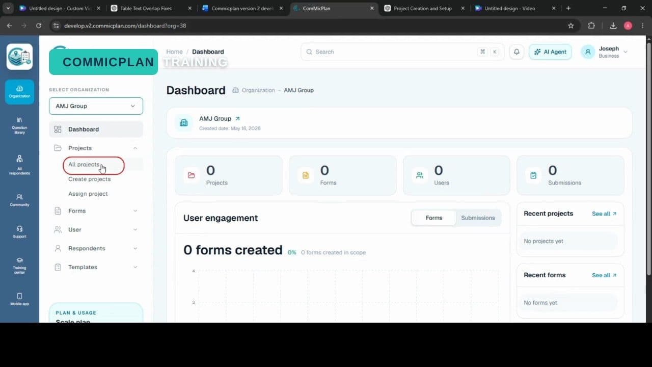Viewport: 652px width, 367px height.
Task: Switch to Table Text Overlap Fixes tab
Action: [x=151, y=8]
